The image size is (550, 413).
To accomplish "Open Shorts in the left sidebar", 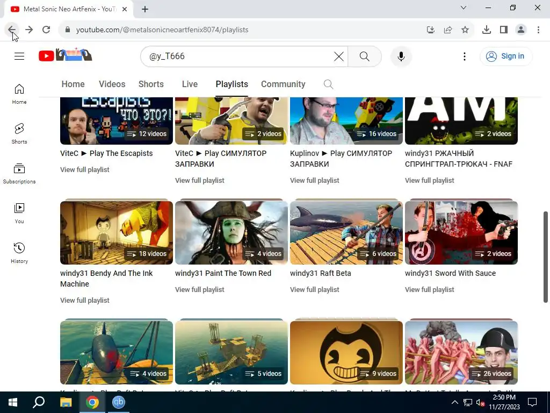I will 19,134.
